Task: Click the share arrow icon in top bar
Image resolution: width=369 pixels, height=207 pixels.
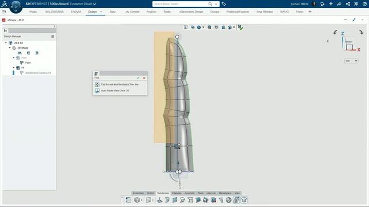Action: pos(339,4)
